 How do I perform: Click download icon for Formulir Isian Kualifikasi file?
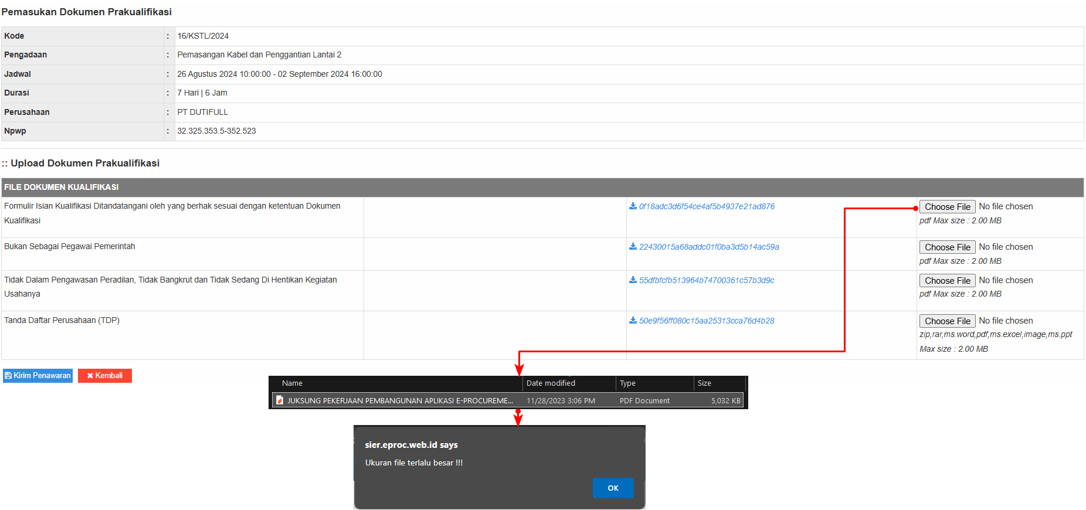tap(633, 206)
